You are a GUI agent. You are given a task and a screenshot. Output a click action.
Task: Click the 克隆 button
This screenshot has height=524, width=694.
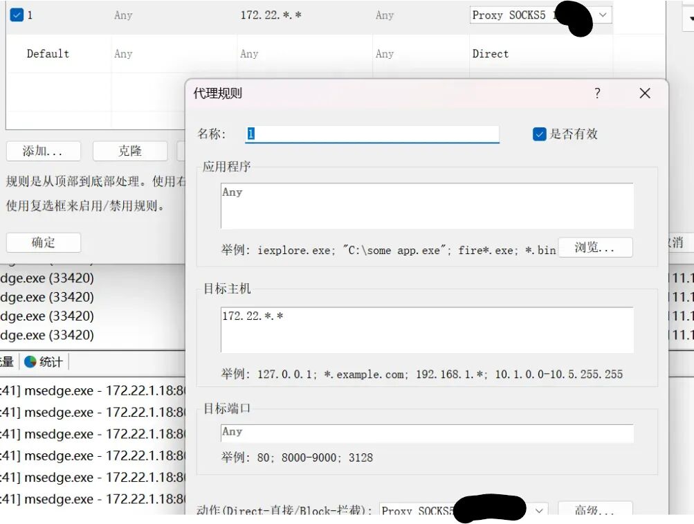tap(130, 151)
